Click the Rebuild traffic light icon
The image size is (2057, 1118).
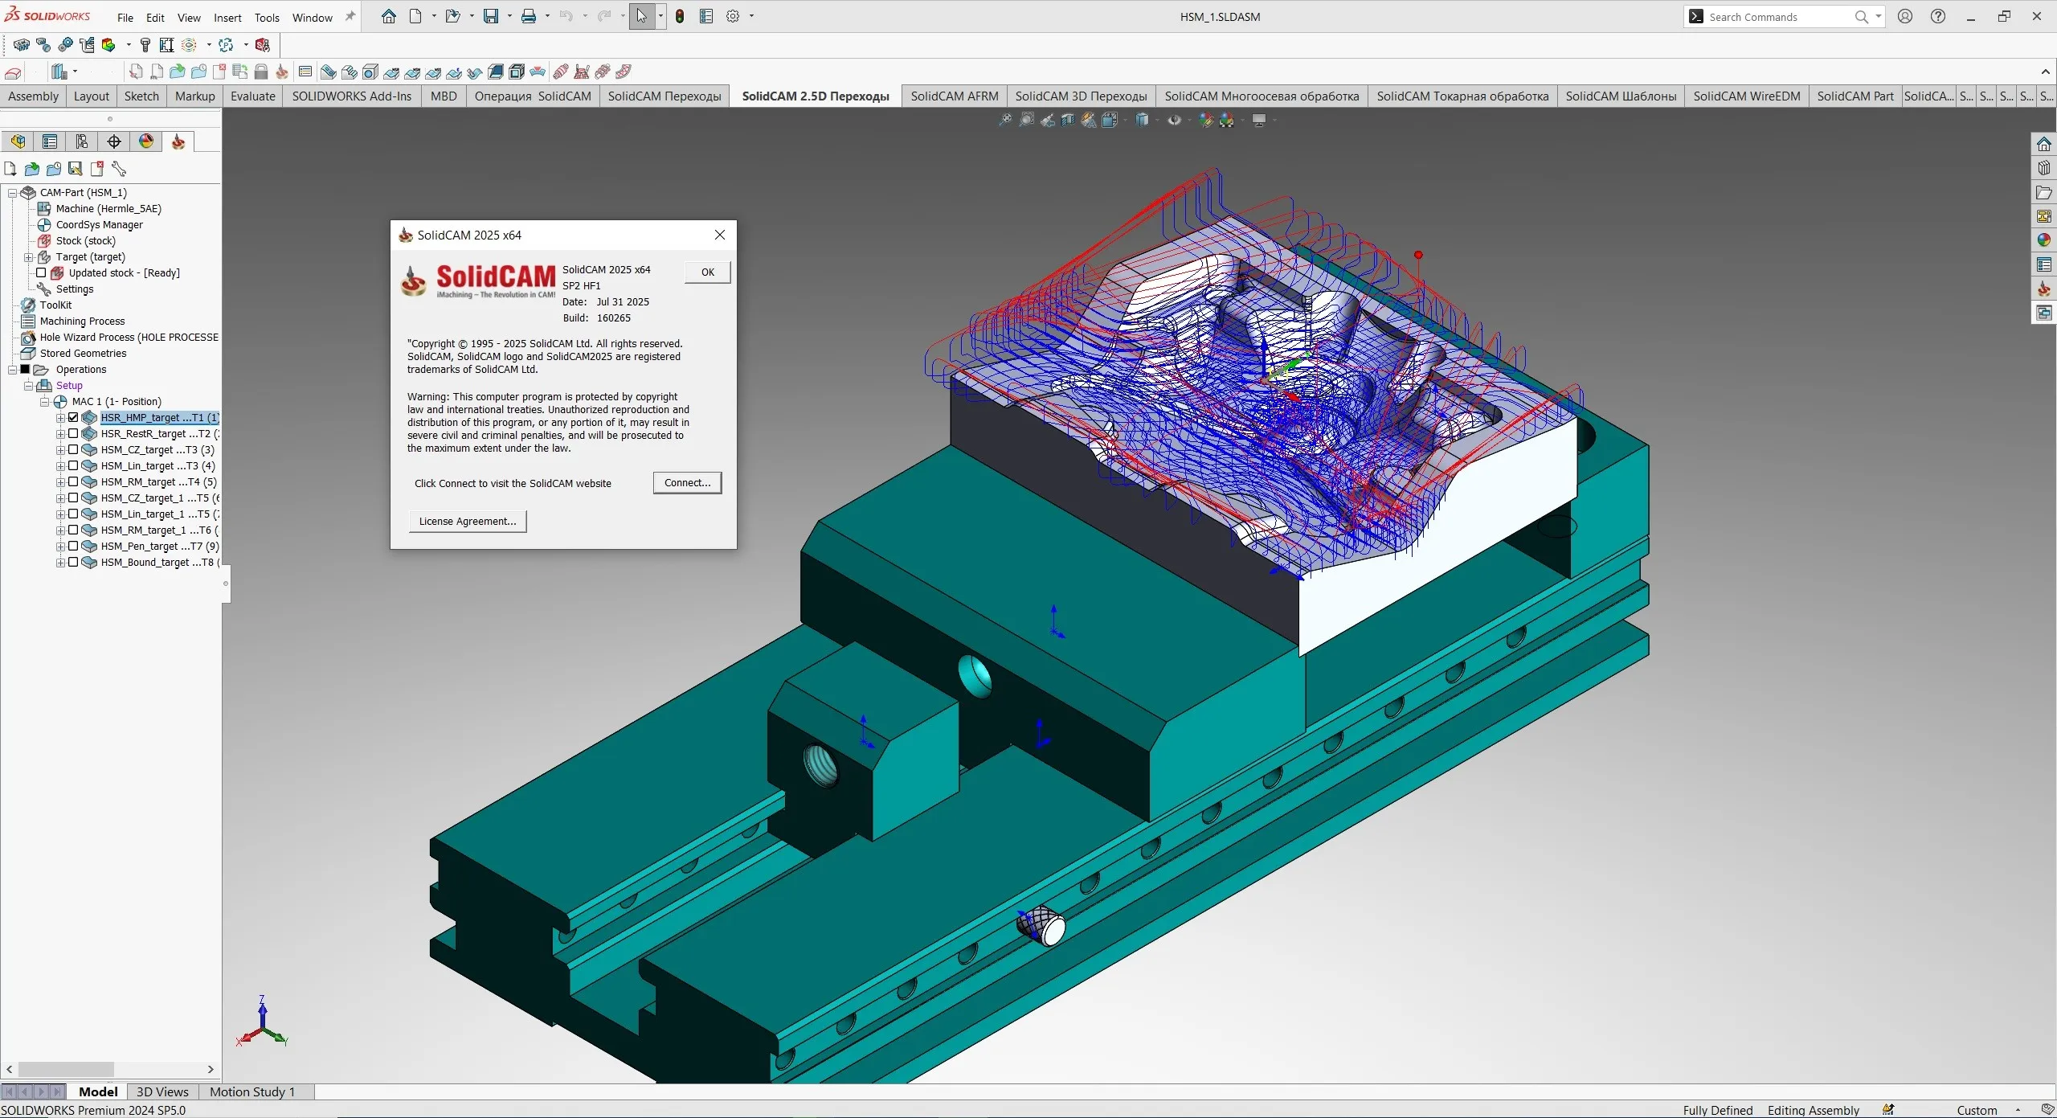click(x=680, y=16)
